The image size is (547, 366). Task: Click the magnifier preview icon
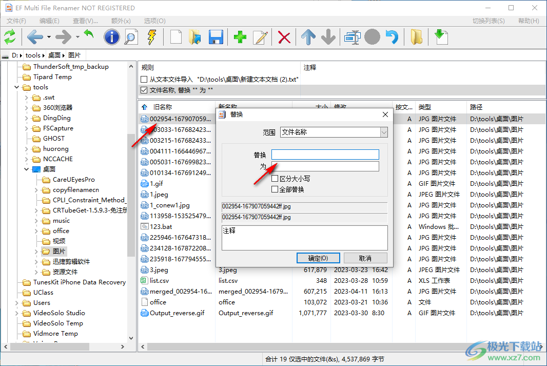click(x=131, y=37)
